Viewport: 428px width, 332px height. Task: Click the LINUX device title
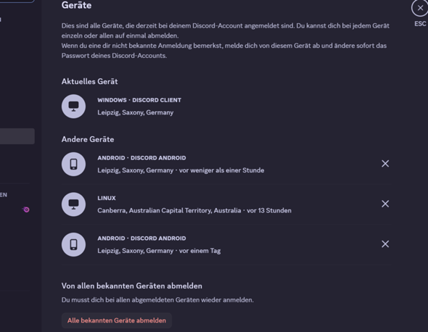[x=107, y=198]
